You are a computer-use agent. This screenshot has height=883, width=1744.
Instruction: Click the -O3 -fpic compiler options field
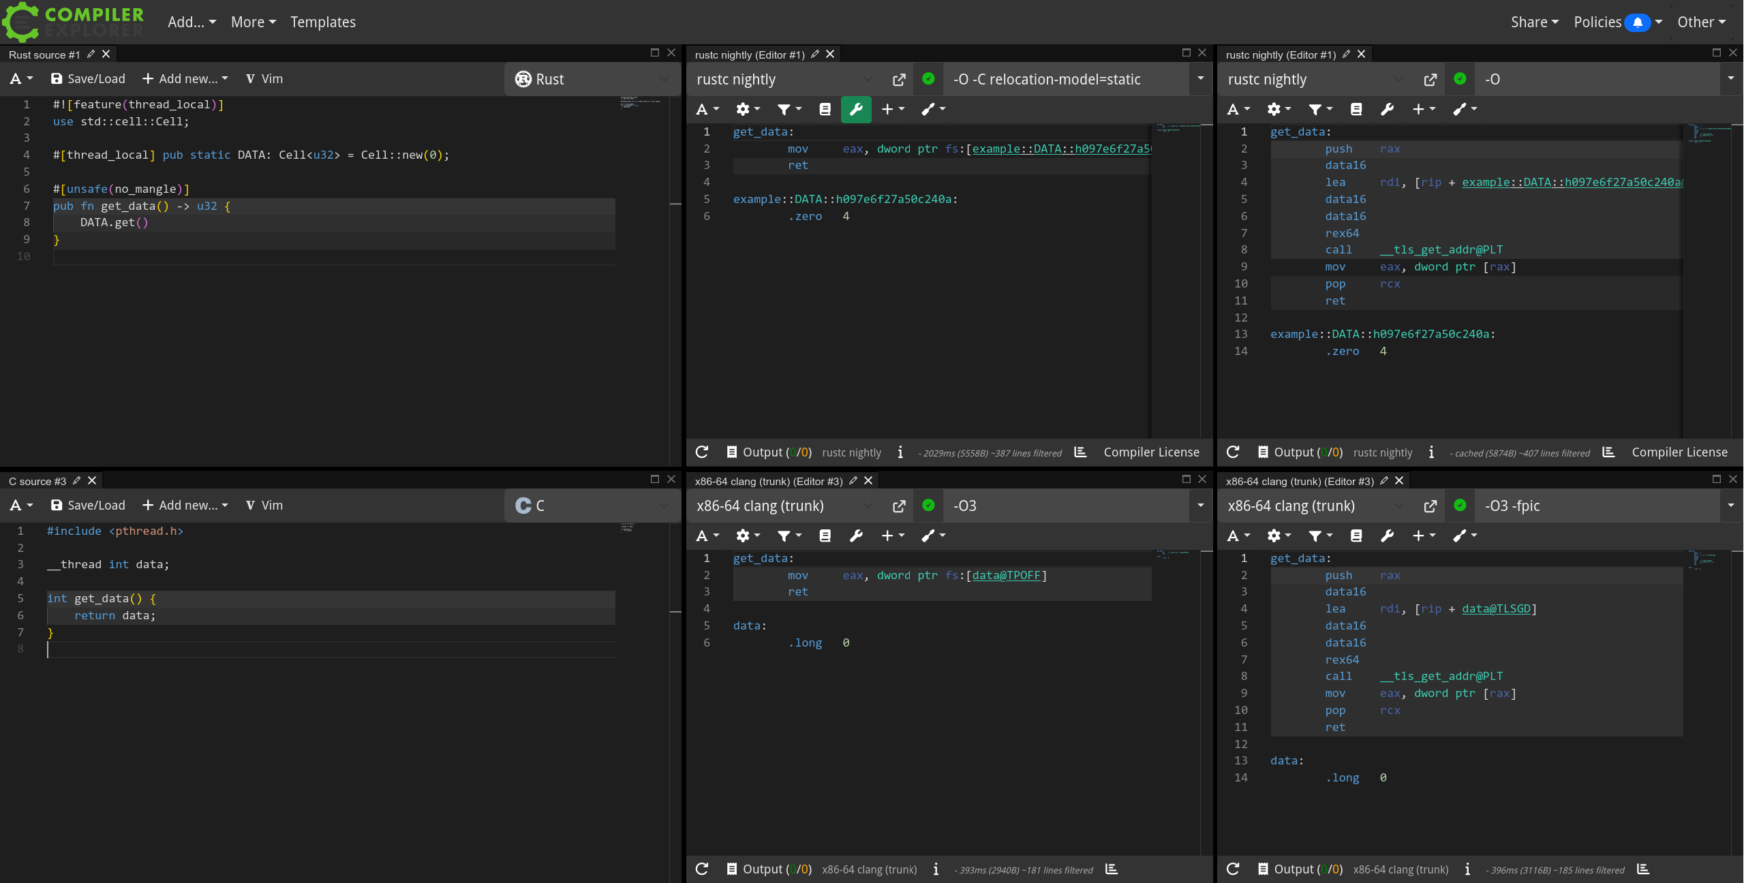pyautogui.click(x=1595, y=506)
